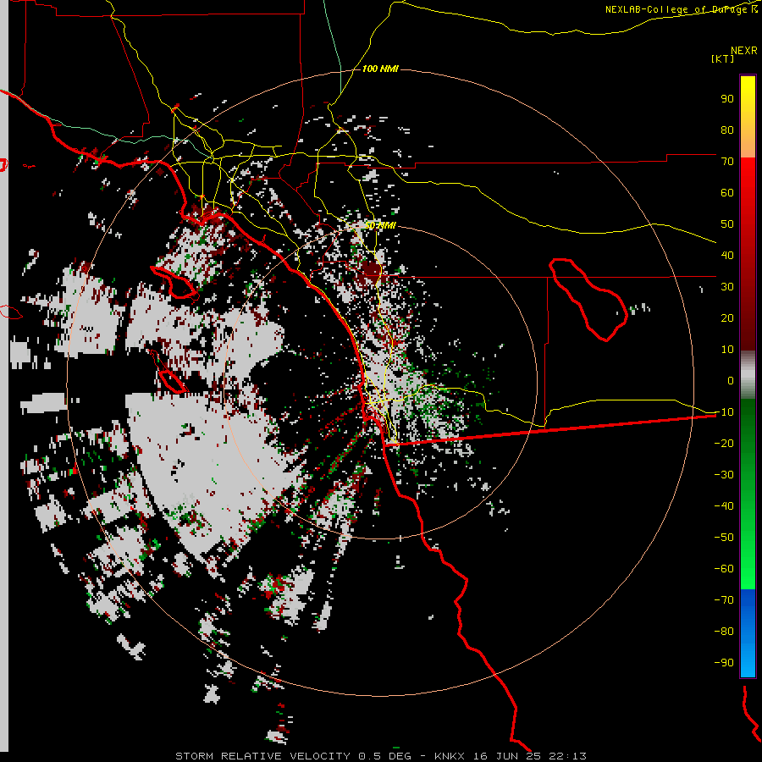This screenshot has height=762, width=762.
Task: Click the "0" value on the velocity scale
Action: (731, 380)
